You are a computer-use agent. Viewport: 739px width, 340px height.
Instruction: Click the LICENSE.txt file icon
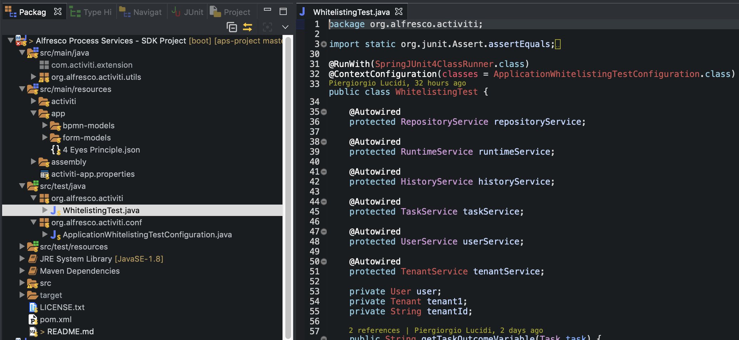click(x=33, y=307)
